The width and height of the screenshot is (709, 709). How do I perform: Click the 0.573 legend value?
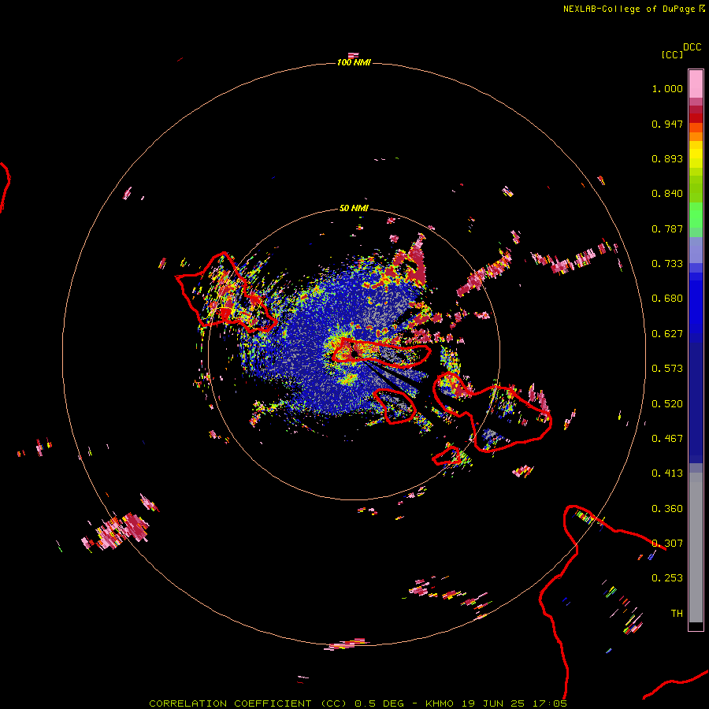tap(667, 369)
